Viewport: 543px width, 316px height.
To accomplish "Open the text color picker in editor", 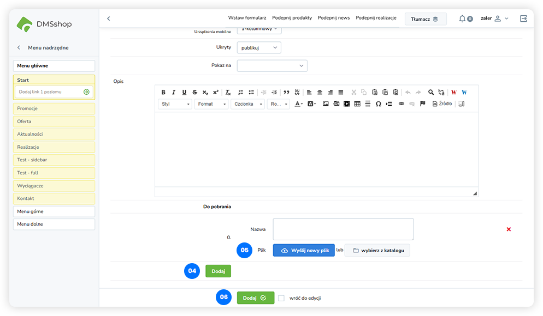I will click(299, 104).
